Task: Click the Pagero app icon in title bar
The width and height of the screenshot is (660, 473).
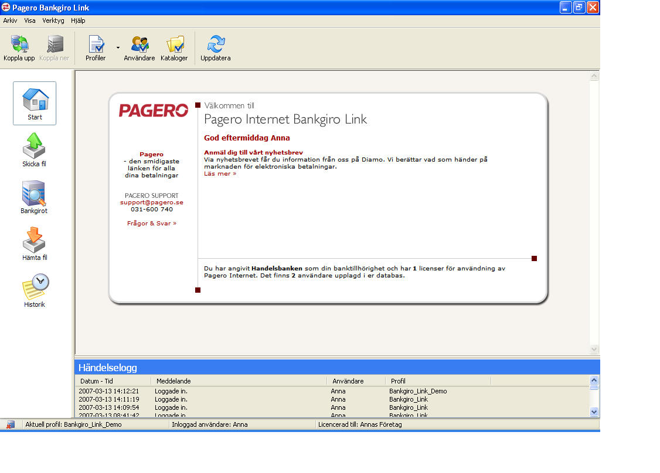Action: tap(5, 7)
